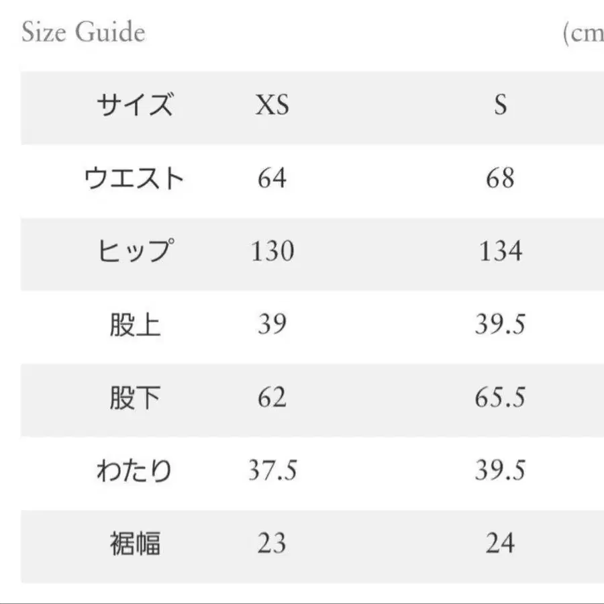Click the S waist value 68

click(500, 179)
